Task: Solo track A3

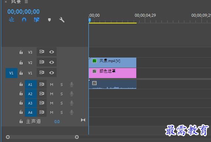Action: (x=61, y=103)
